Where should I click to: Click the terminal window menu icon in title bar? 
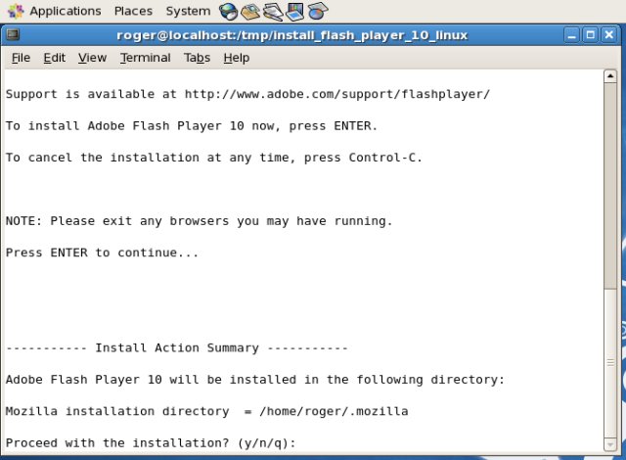13,35
